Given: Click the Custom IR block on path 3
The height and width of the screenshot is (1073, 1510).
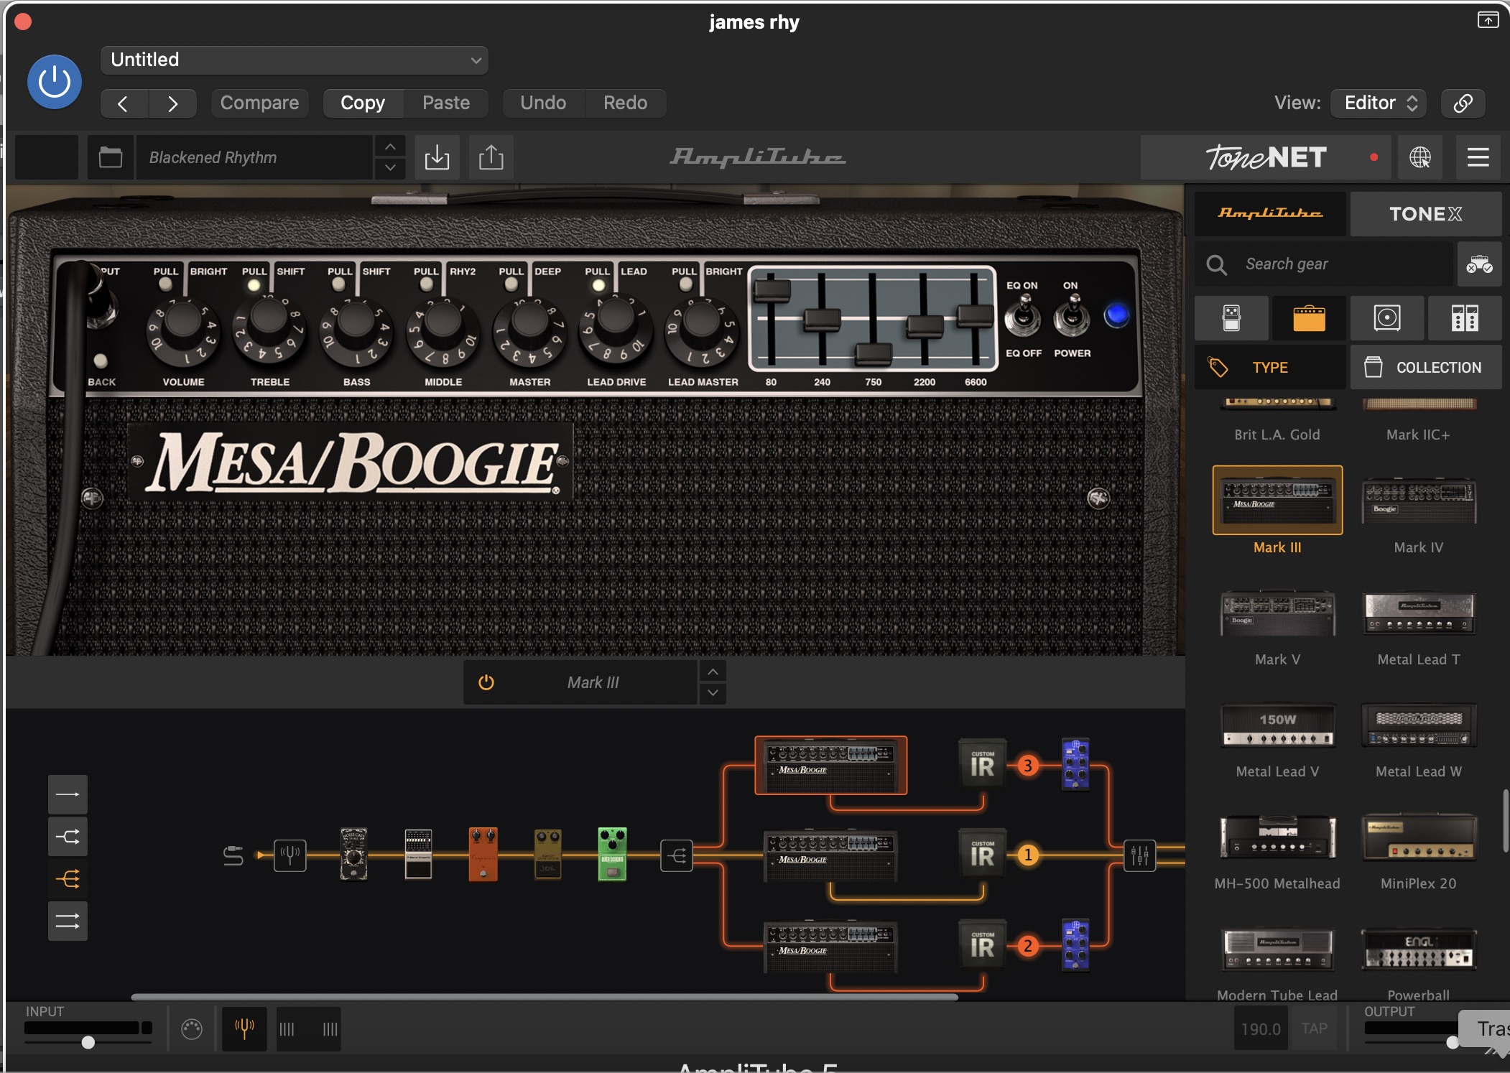Looking at the screenshot, I should pyautogui.click(x=983, y=765).
